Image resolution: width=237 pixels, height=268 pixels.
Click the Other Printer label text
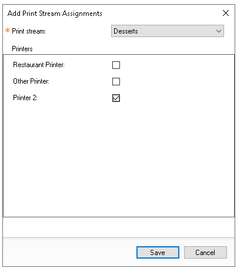(x=31, y=81)
